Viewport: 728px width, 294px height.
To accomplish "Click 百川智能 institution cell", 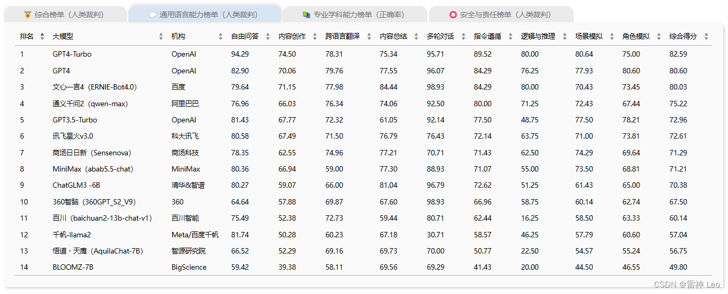I will point(185,218).
